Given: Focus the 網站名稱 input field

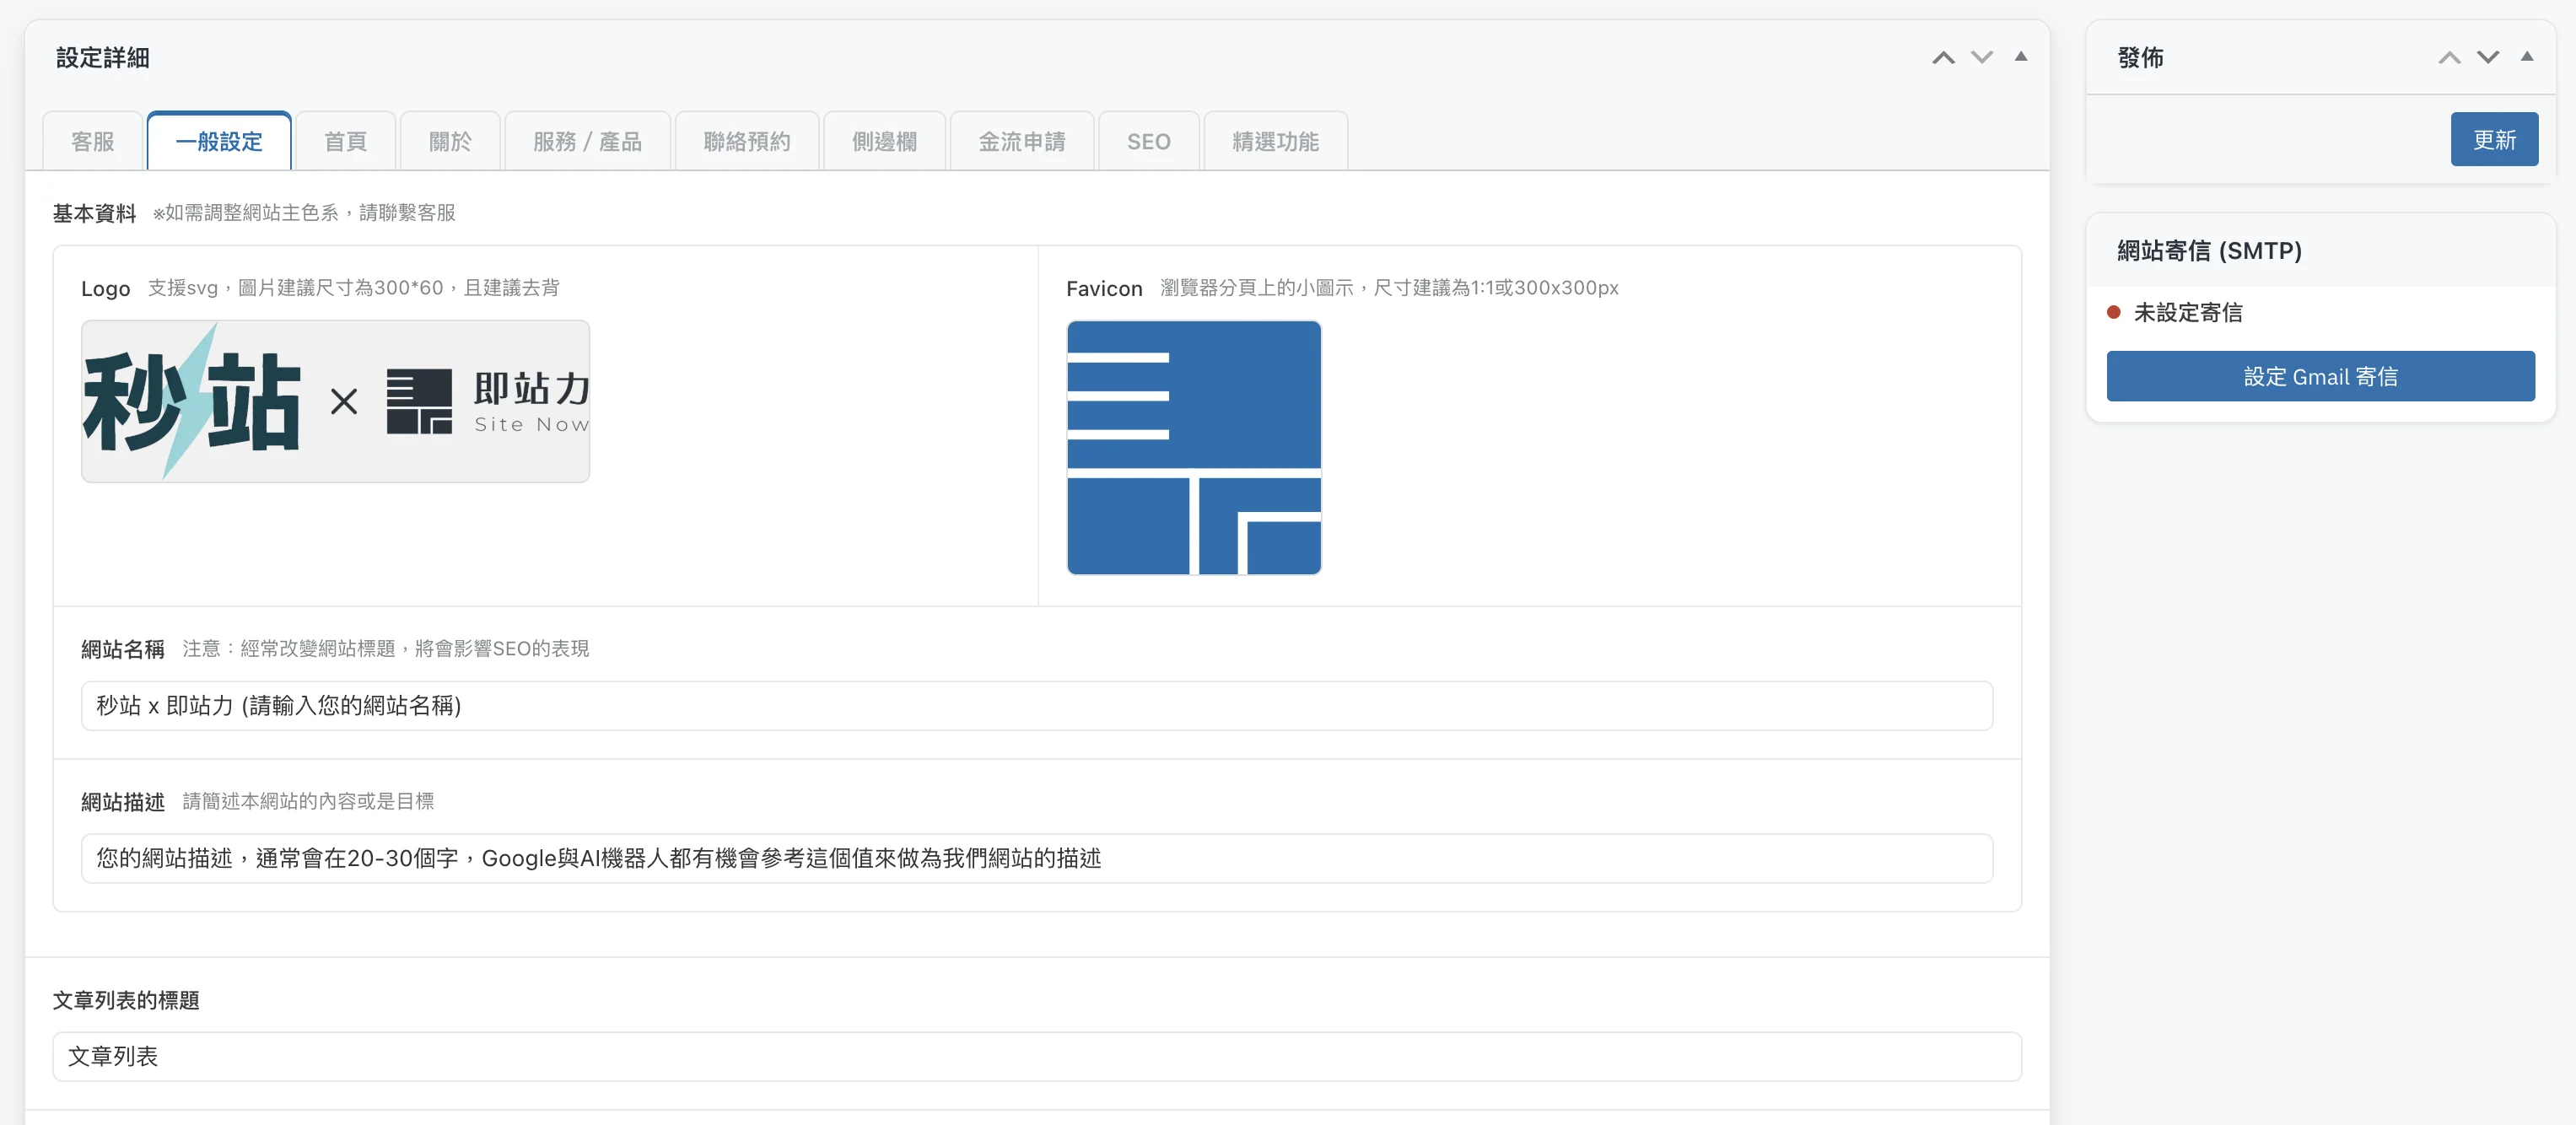Looking at the screenshot, I should (x=1036, y=705).
